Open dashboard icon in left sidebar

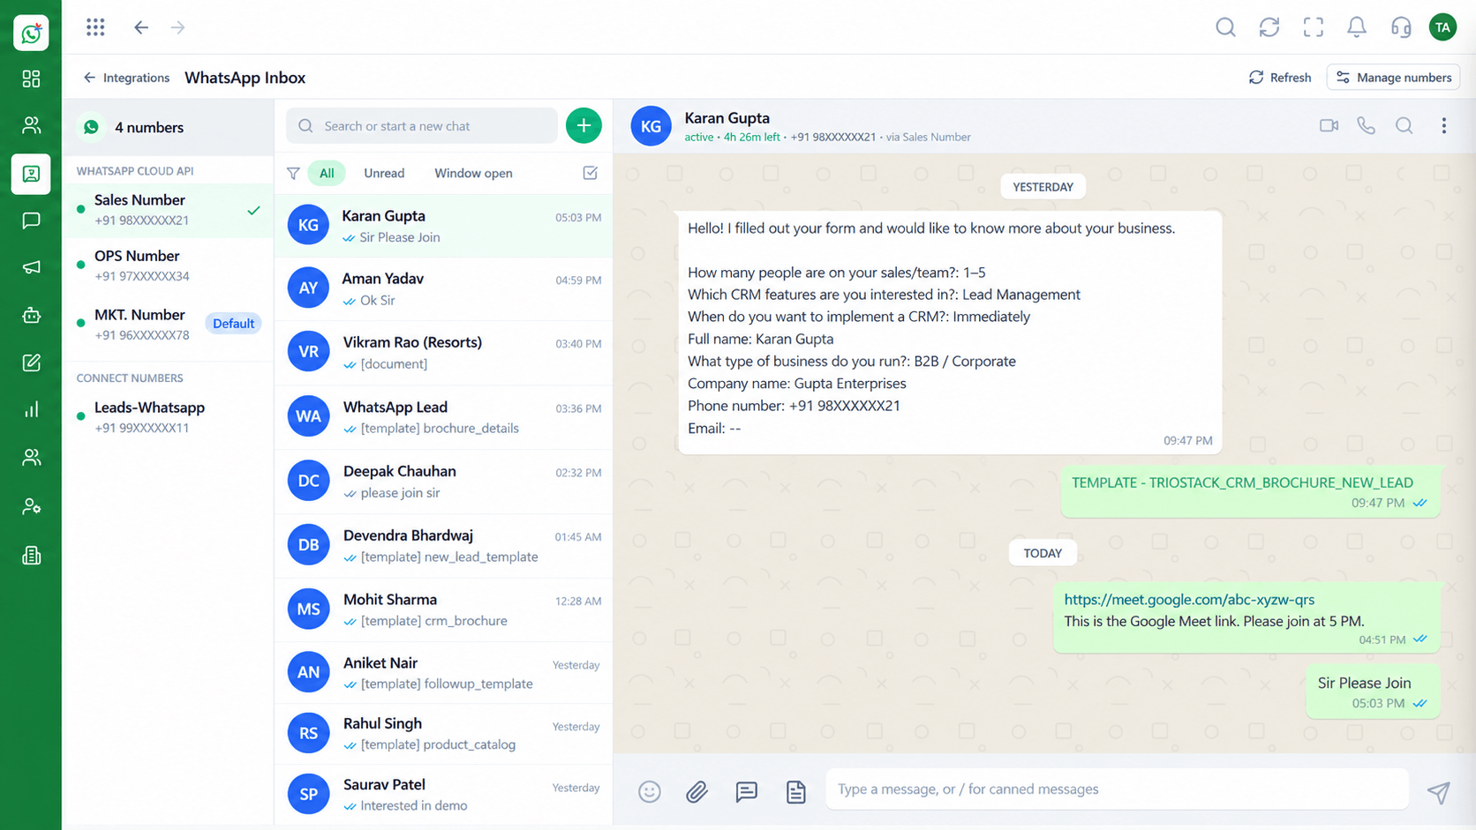click(x=31, y=79)
